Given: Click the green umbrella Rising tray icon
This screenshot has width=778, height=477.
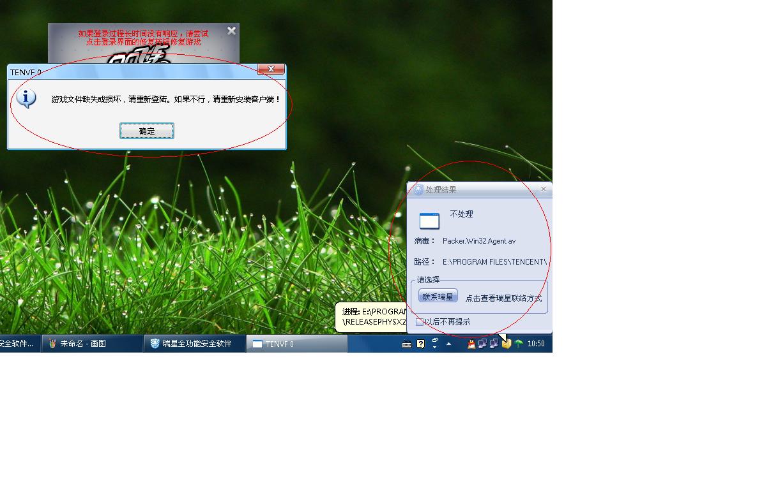Looking at the screenshot, I should coord(519,344).
